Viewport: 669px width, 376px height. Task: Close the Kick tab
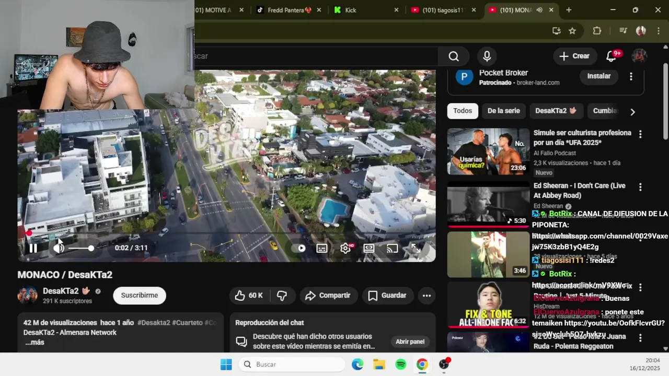coord(396,10)
